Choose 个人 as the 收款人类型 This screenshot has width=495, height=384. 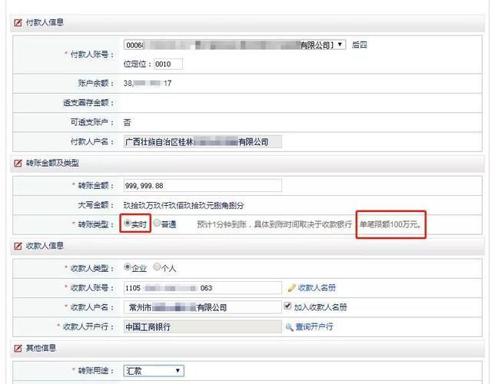[157, 268]
